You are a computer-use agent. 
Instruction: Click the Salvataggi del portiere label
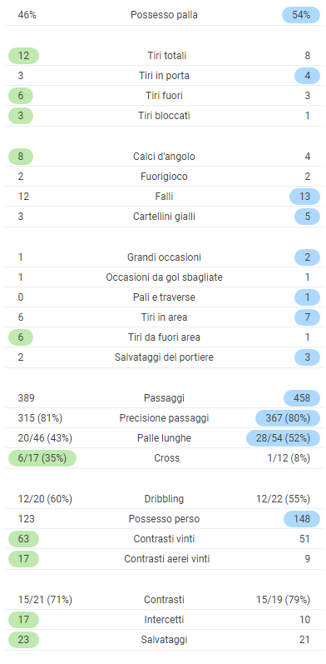(164, 357)
